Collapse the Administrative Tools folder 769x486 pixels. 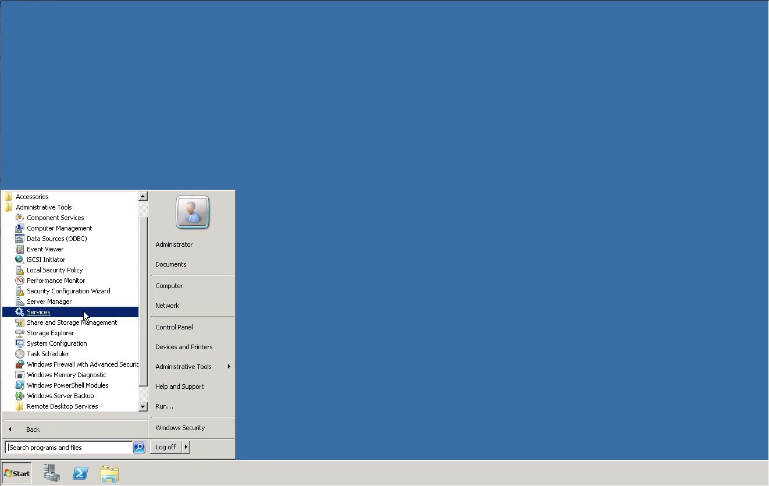point(8,207)
